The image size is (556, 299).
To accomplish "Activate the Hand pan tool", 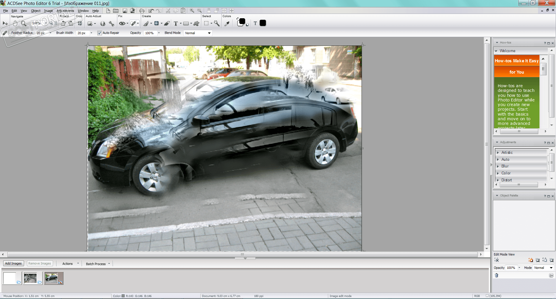I will (x=15, y=23).
